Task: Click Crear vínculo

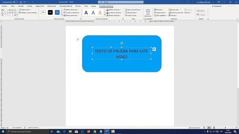Action: [x=131, y=16]
